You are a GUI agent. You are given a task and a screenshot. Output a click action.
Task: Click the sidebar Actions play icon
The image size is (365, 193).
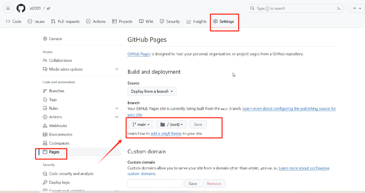45,117
